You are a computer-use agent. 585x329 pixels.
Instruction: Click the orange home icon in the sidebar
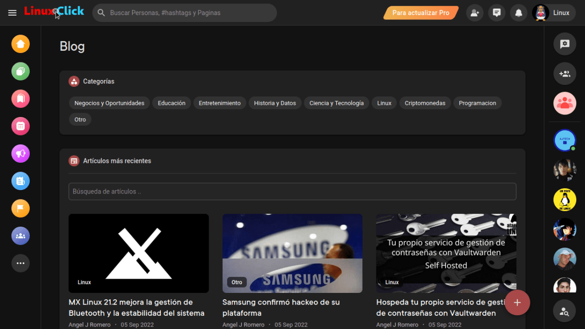[x=20, y=44]
